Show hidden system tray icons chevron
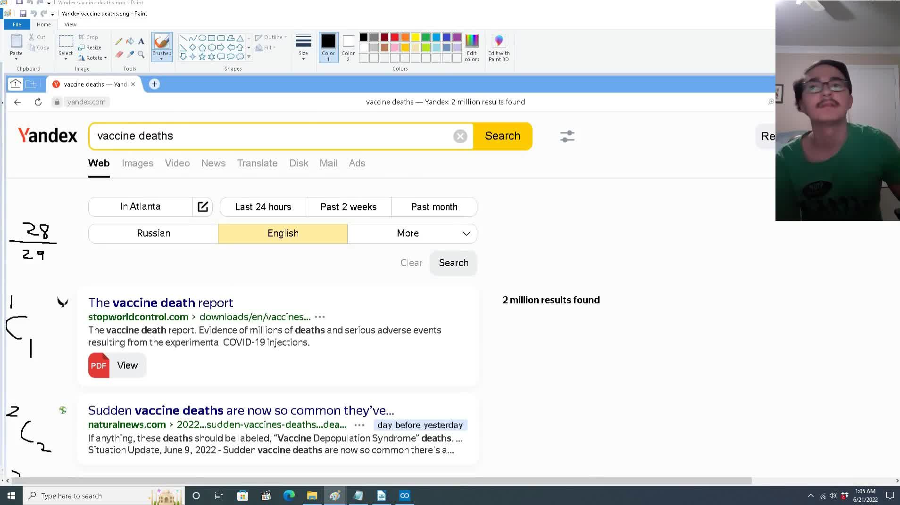Viewport: 900px width, 505px height. 810,496
